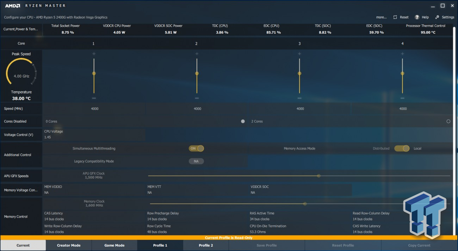Toggle Simultaneous Multithreading switch

coord(196,148)
